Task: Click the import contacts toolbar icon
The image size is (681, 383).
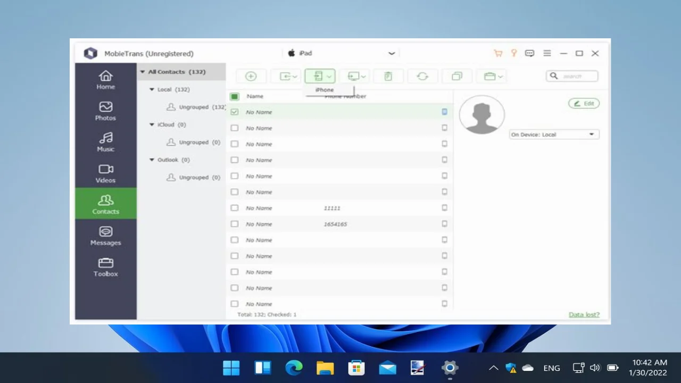Action: 285,77
